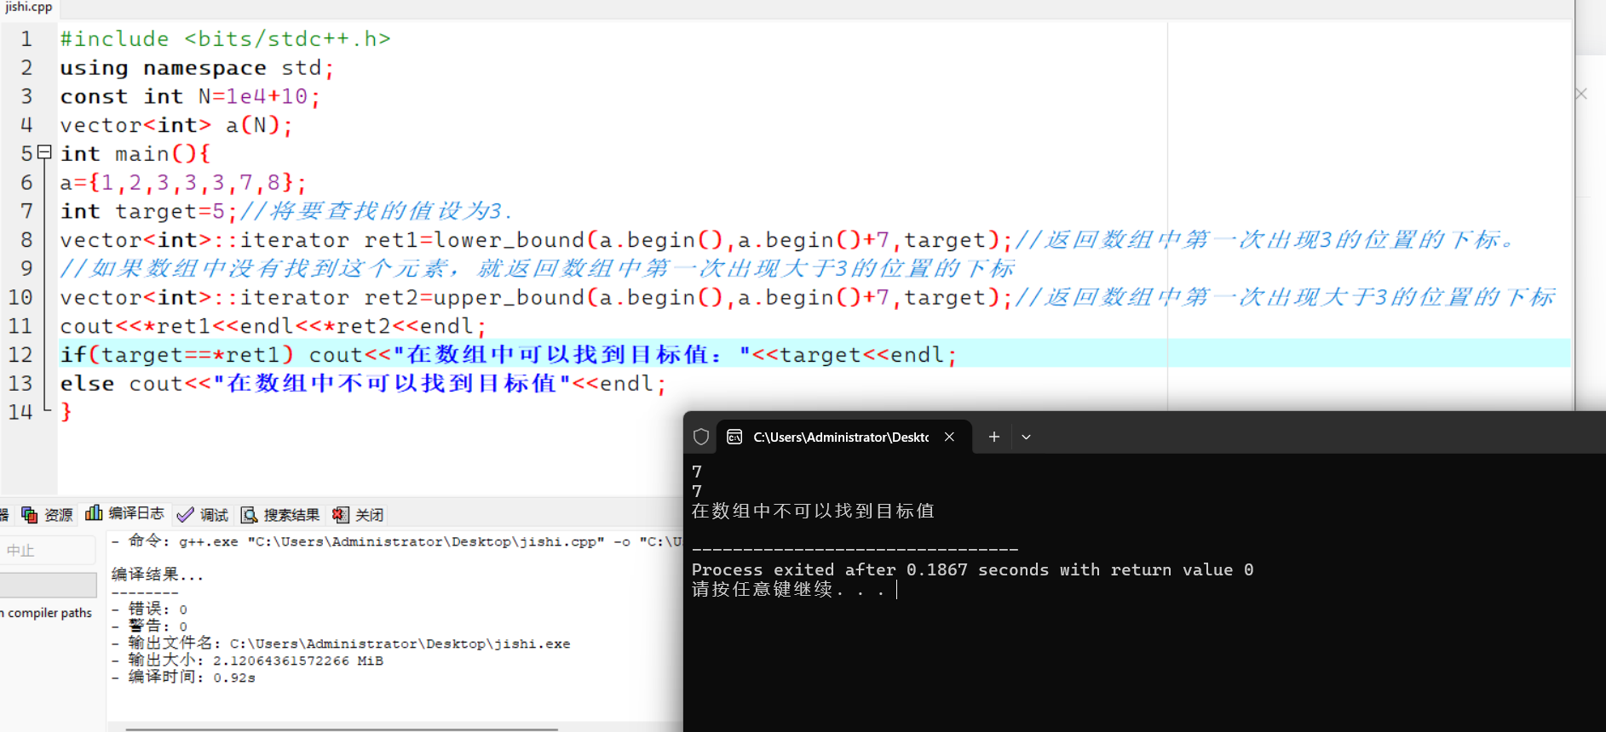The image size is (1606, 732).
Task: Click 'Process exited after 0.1867 seconds' terminal line
Action: click(972, 569)
